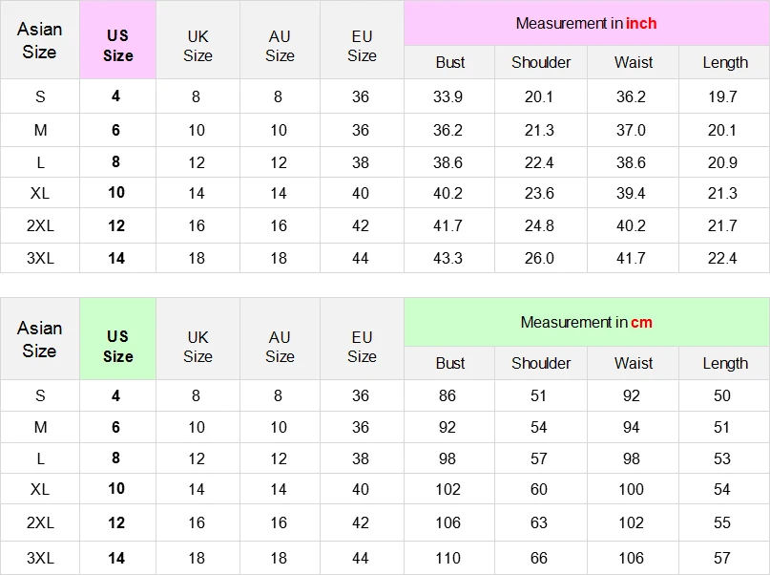770x575 pixels.
Task: Click EU Size header in the cm table
Action: (362, 346)
